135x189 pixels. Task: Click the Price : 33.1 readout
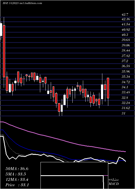click(17, 185)
